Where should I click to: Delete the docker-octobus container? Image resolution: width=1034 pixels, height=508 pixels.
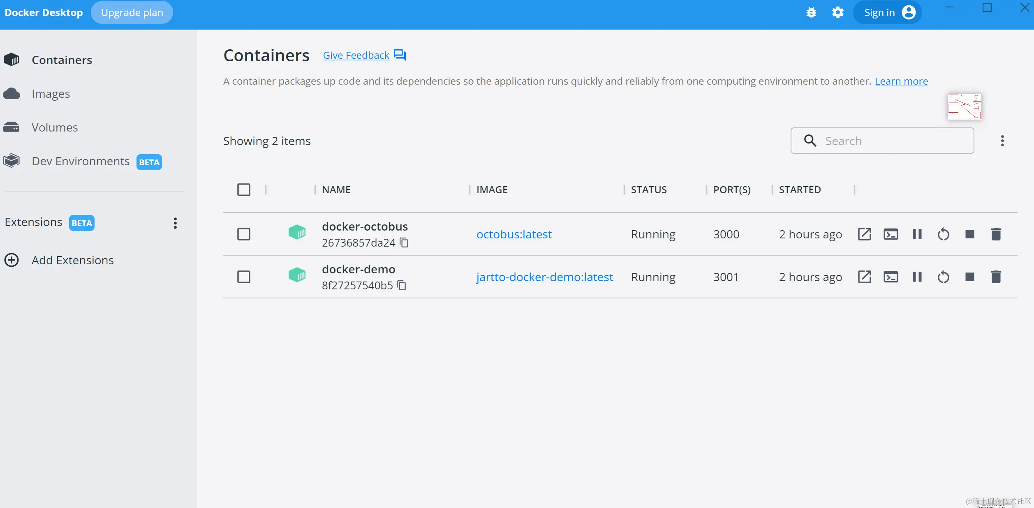[x=996, y=234]
